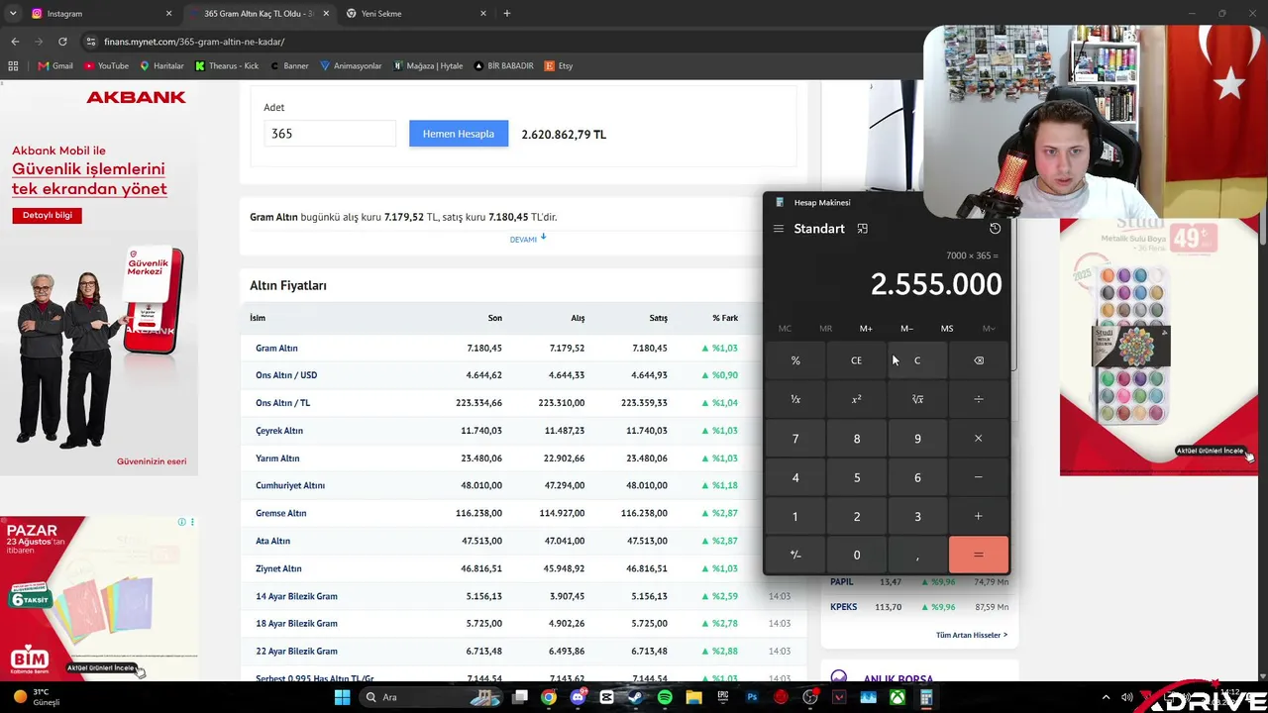Add to memory with M+ button
Image resolution: width=1268 pixels, height=713 pixels.
coord(866,329)
